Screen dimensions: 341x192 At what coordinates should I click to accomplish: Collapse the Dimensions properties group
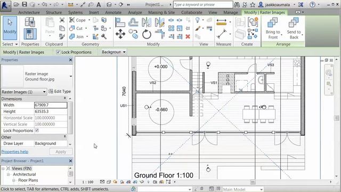click(x=65, y=99)
